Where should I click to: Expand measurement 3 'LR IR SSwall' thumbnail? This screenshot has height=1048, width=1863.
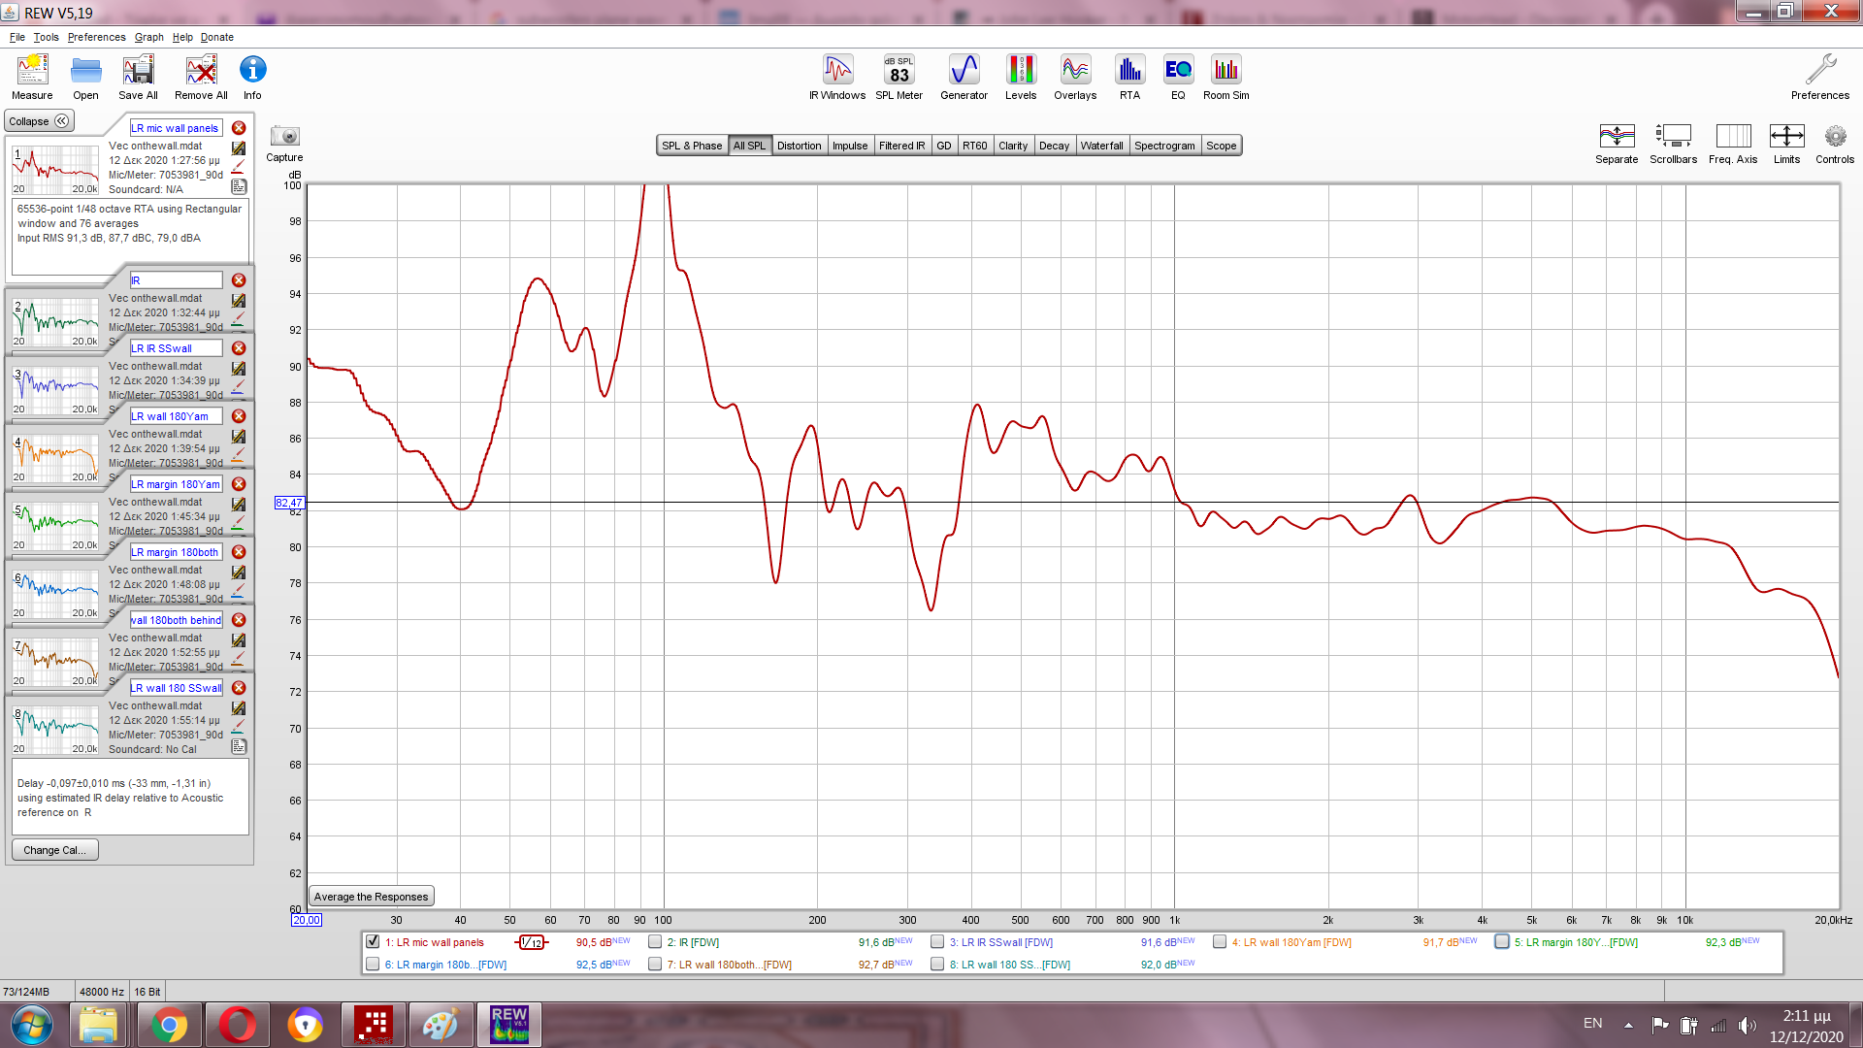pyautogui.click(x=55, y=390)
